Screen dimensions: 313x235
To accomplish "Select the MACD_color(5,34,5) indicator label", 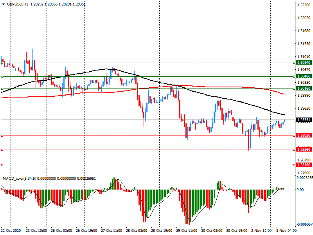I will 19,178.
